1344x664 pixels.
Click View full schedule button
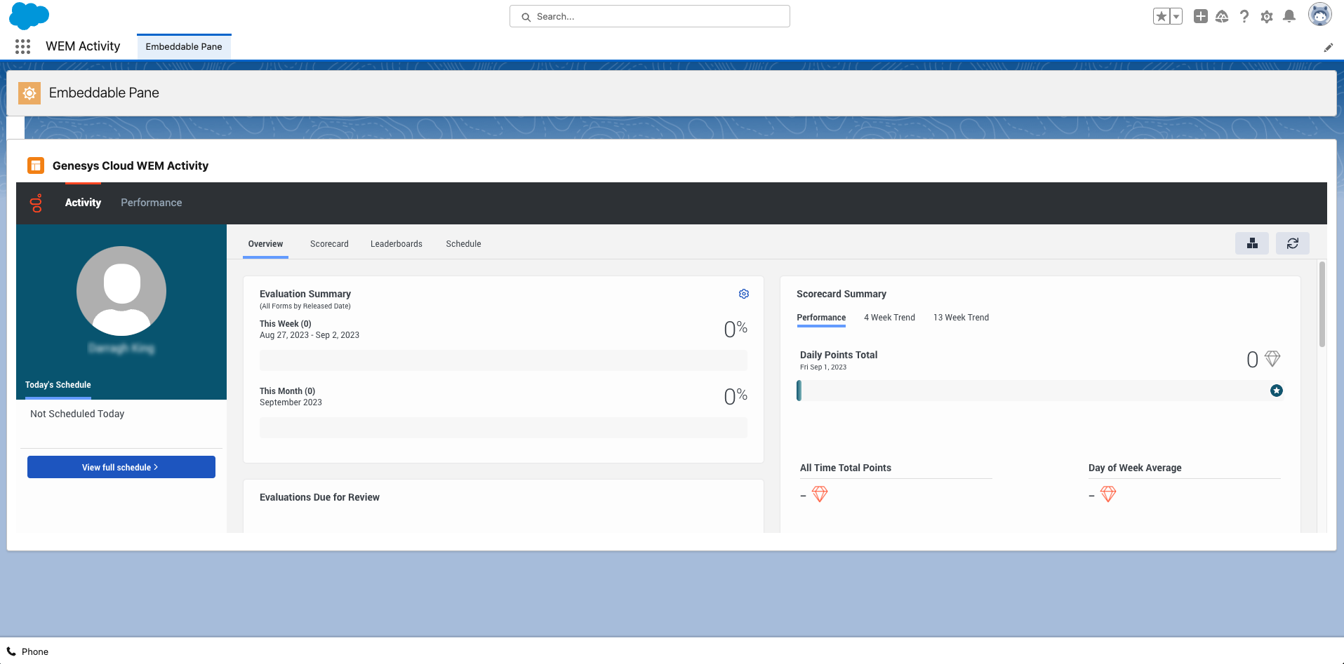tap(121, 467)
